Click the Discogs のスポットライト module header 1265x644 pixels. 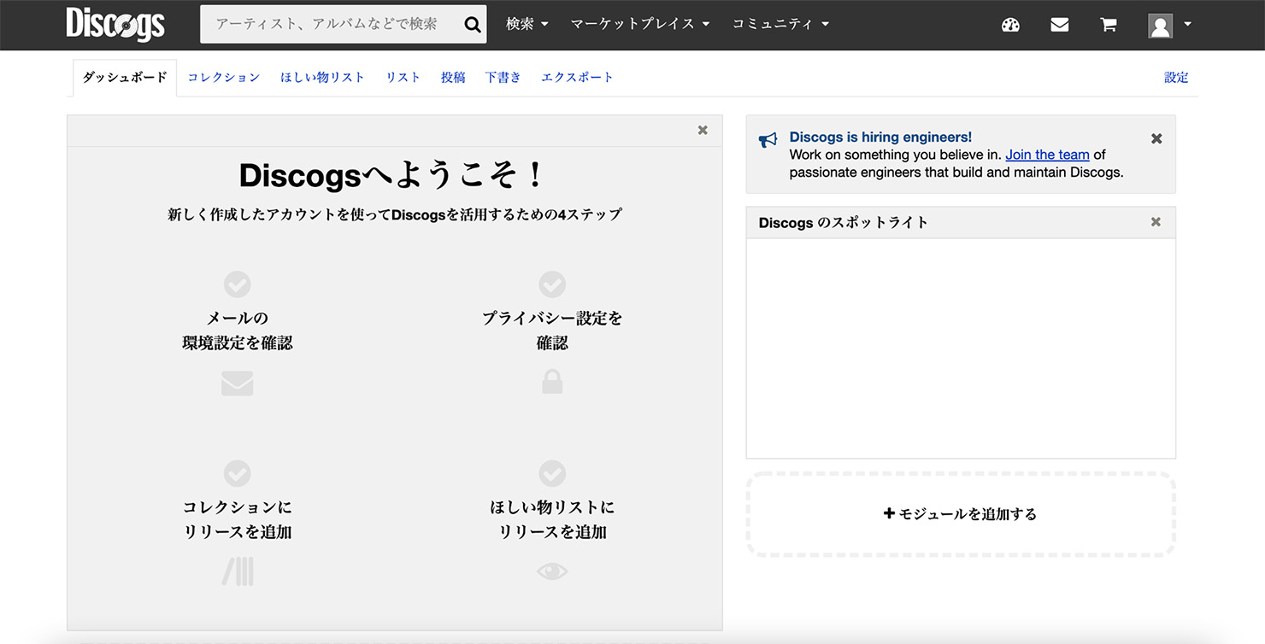click(x=961, y=222)
